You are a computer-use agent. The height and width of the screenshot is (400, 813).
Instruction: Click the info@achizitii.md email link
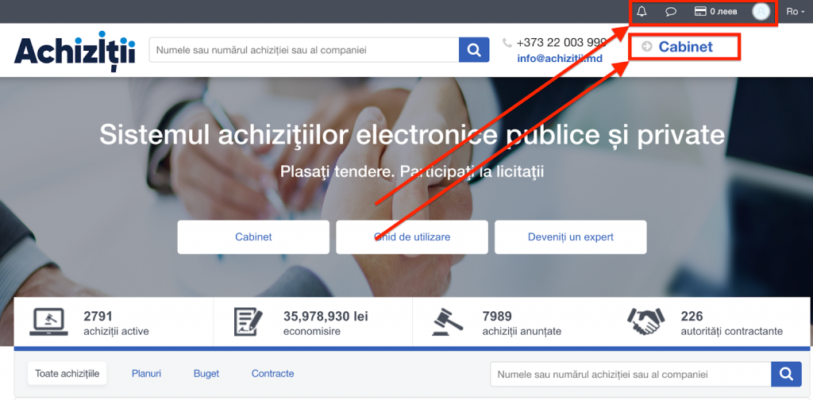click(560, 59)
